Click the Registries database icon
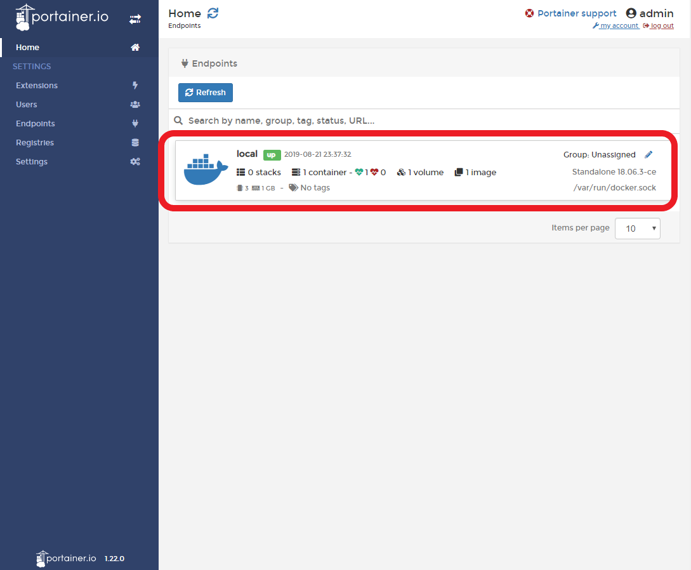 [135, 142]
